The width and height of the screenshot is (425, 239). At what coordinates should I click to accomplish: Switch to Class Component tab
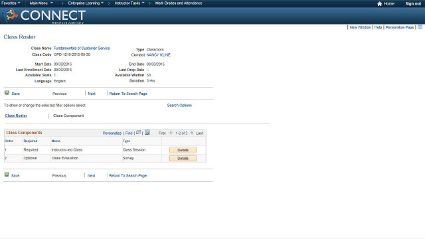(x=68, y=116)
